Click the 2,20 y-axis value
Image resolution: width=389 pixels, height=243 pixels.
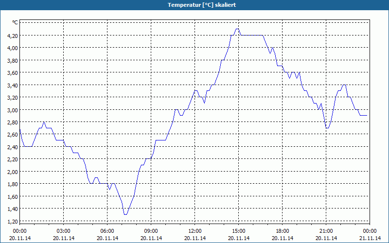13,159
